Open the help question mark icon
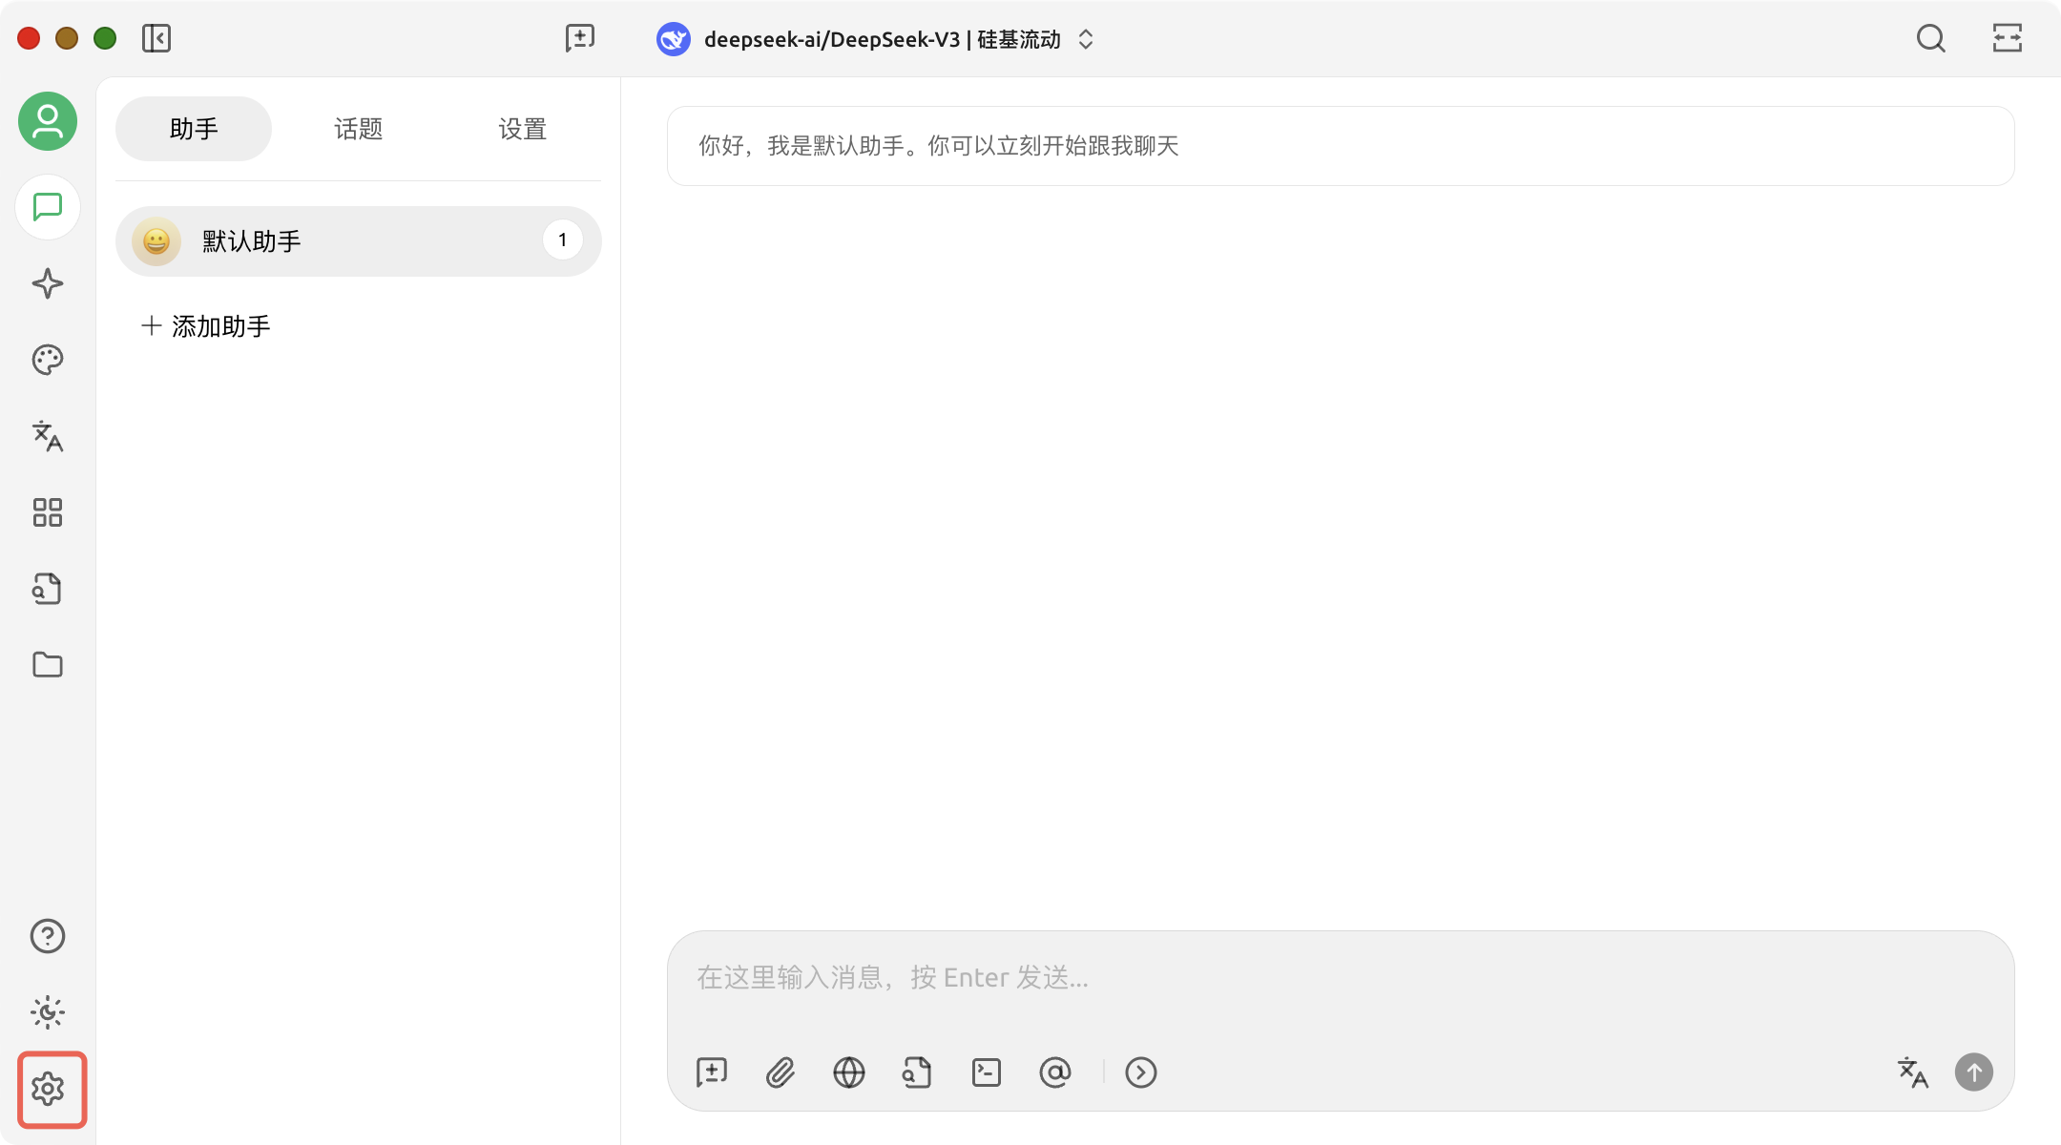Image resolution: width=2061 pixels, height=1145 pixels. [x=48, y=936]
